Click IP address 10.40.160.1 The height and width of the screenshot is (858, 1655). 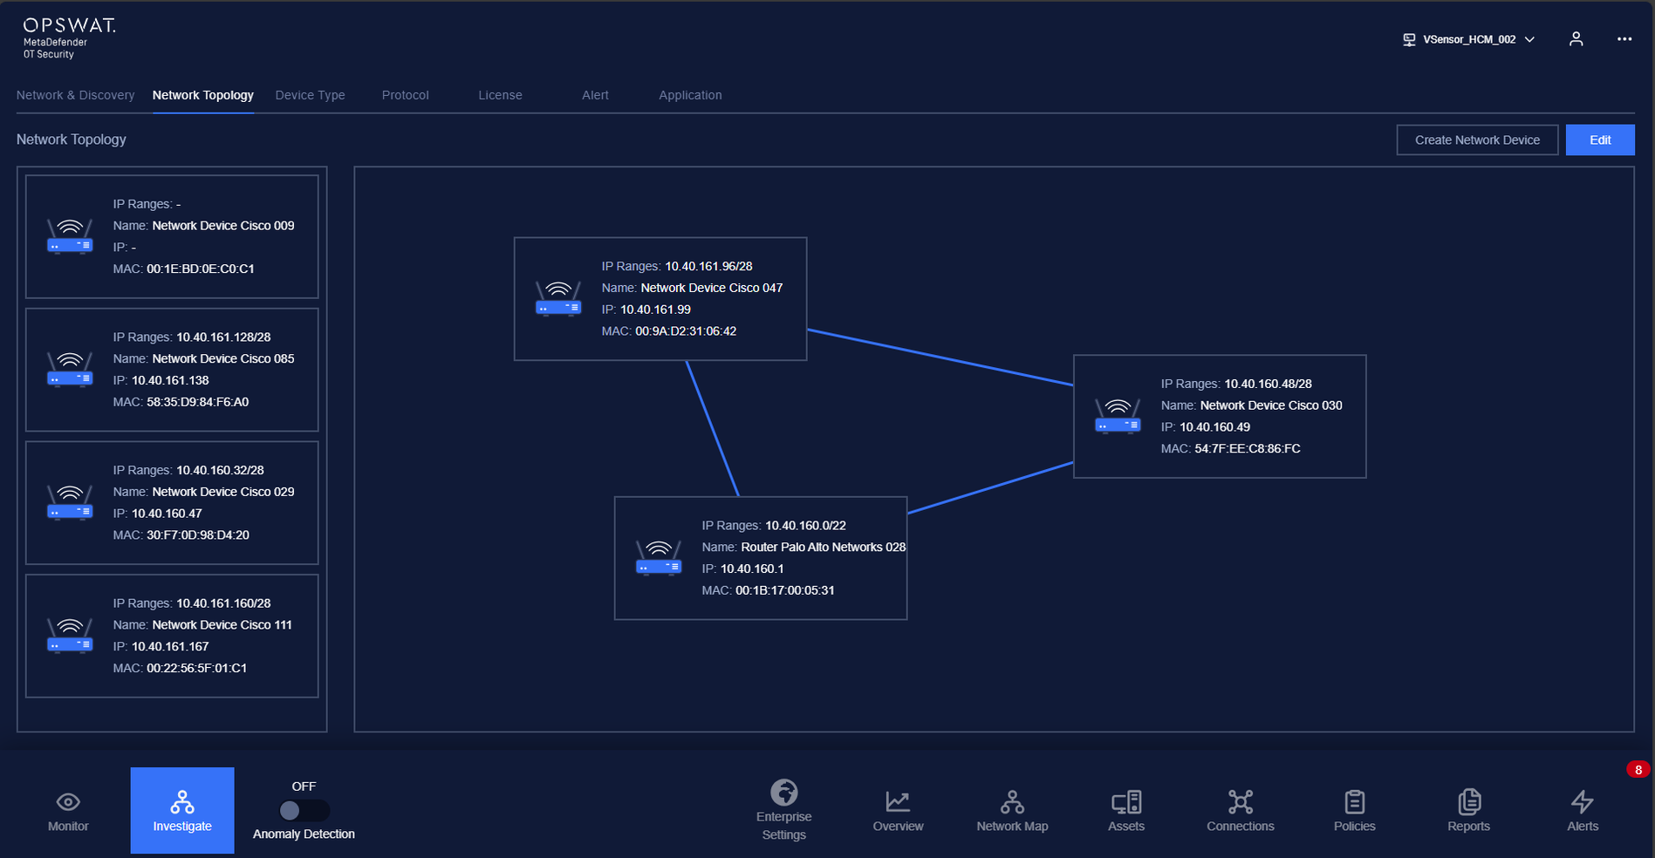(752, 569)
